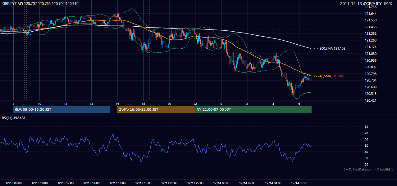
Task: Click bottom timestamp 12/13 08:00
Action: point(14,183)
